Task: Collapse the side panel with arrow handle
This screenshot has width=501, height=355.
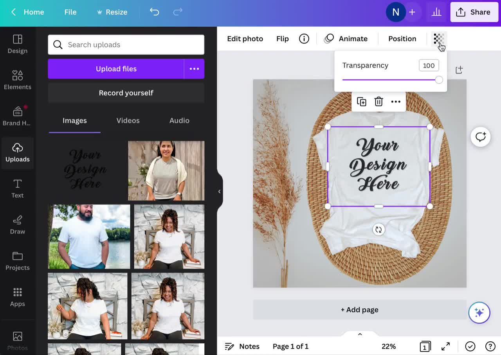Action: point(220,192)
